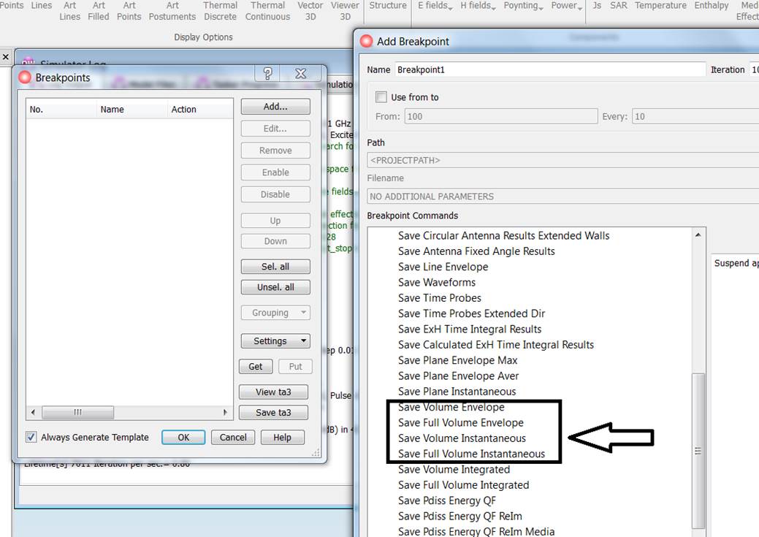Click SAR in the ribbon
Screen dimensions: 759x537
pos(619,5)
